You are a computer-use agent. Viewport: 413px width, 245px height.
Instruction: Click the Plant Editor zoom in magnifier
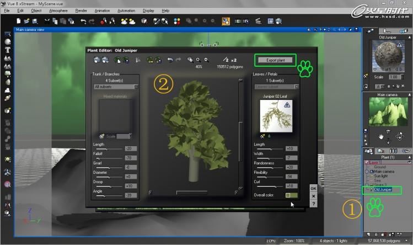point(198,60)
